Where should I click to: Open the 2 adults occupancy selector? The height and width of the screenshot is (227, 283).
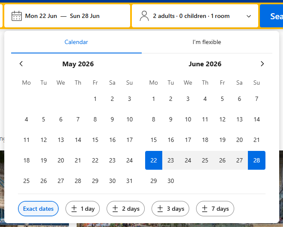point(191,16)
